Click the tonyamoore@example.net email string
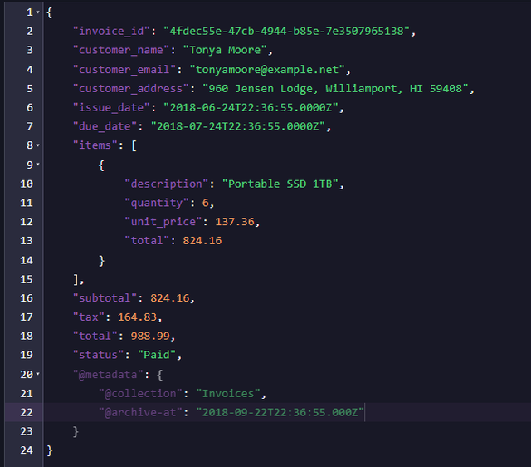531x467 pixels. click(x=270, y=70)
